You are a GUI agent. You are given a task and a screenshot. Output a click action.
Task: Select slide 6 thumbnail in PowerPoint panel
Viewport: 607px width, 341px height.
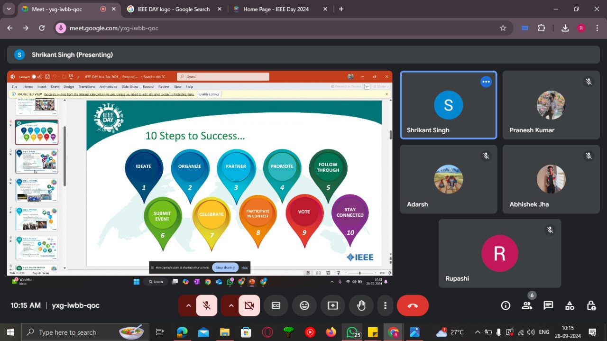37,190
